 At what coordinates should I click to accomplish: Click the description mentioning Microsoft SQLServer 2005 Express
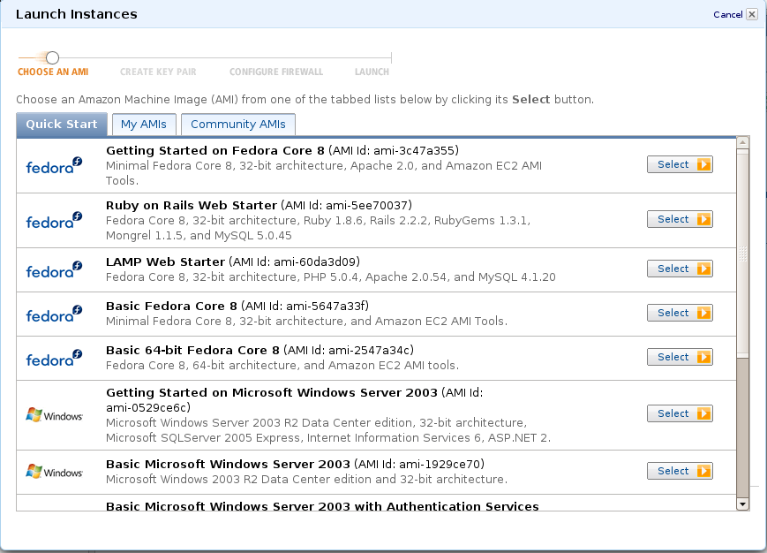pos(328,430)
